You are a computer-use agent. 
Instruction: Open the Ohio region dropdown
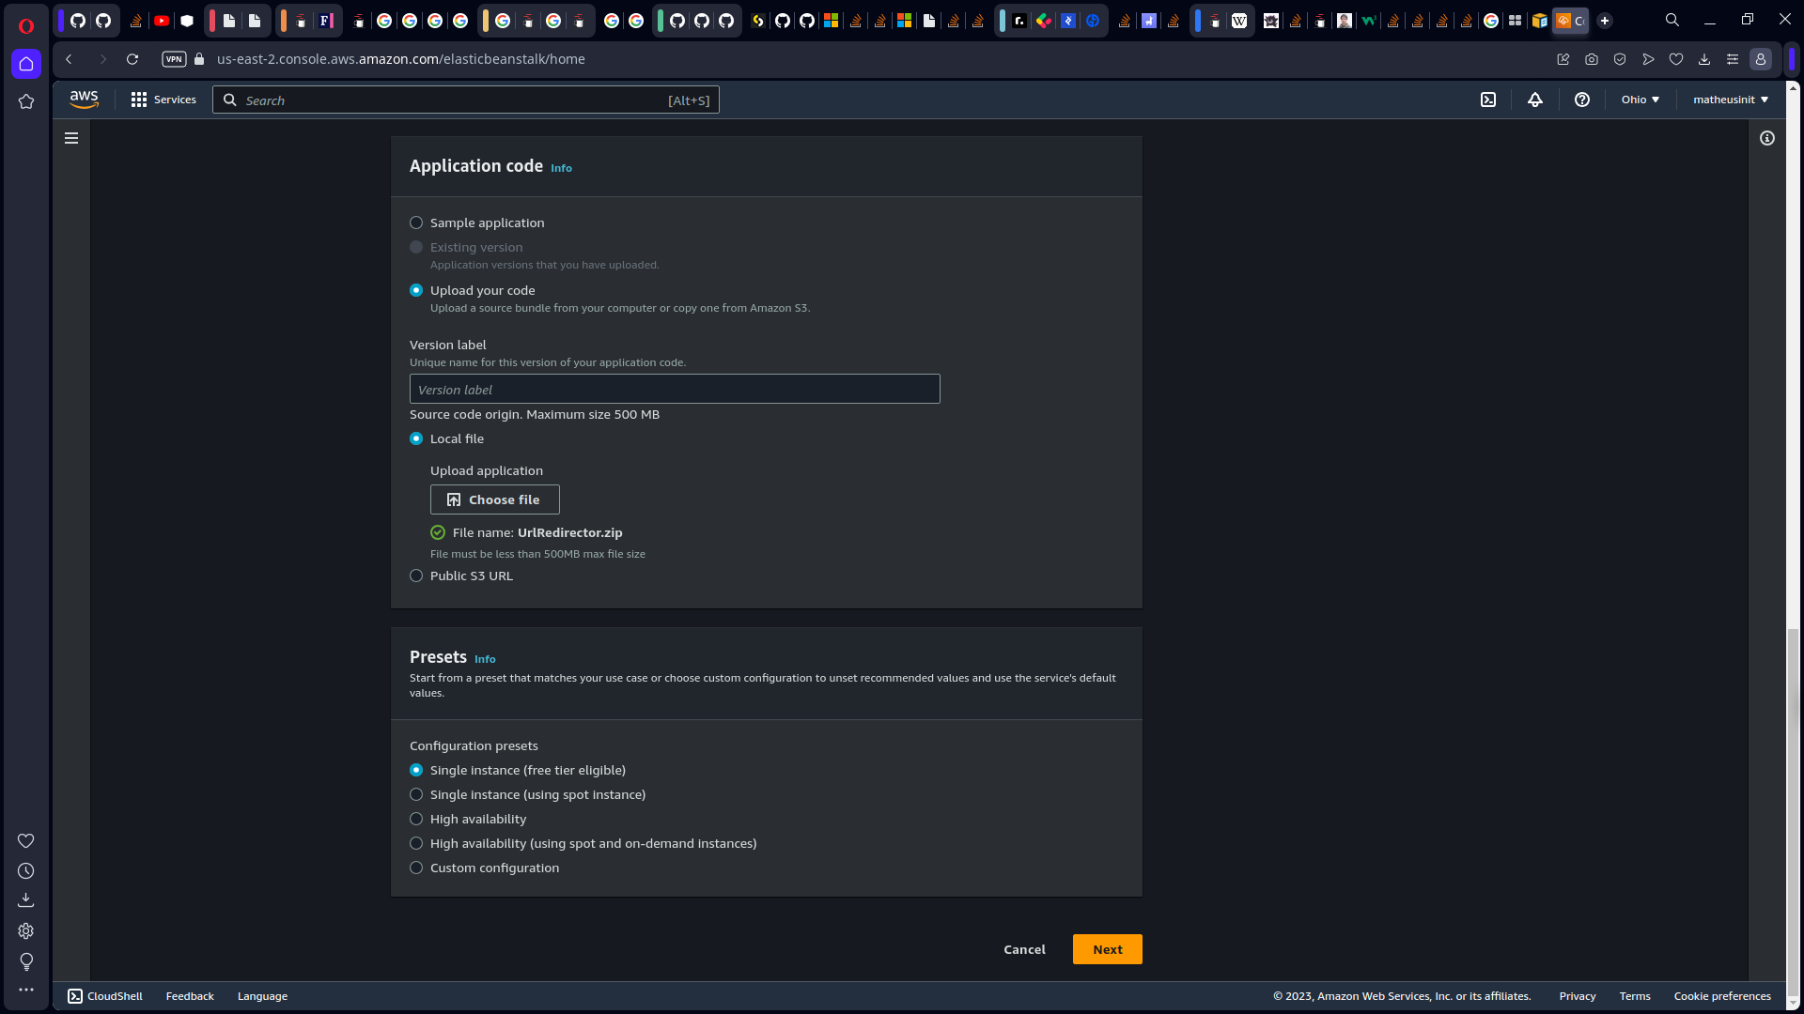[1640, 100]
